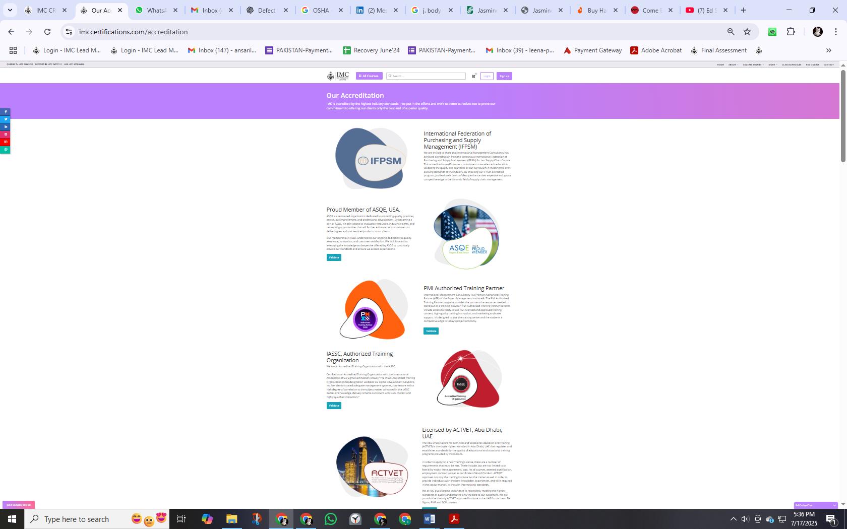Share the page via the Facebook sidebar icon
Image resolution: width=847 pixels, height=529 pixels.
click(x=5, y=112)
